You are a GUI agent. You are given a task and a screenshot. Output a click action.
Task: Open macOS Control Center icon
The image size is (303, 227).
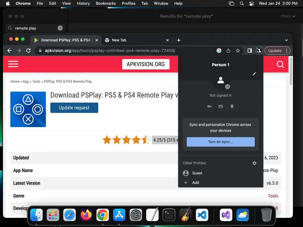point(252,4)
